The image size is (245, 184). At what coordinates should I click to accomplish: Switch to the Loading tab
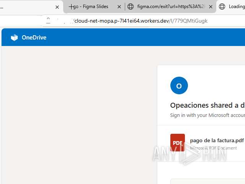[232, 7]
